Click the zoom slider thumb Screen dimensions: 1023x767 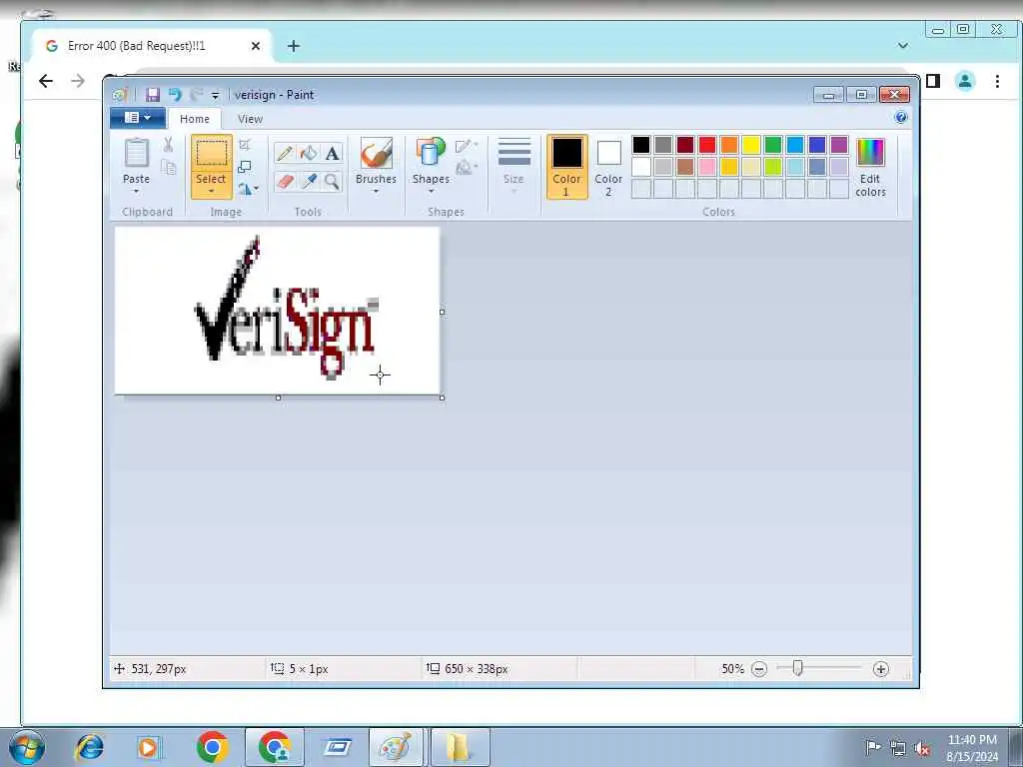click(x=797, y=668)
